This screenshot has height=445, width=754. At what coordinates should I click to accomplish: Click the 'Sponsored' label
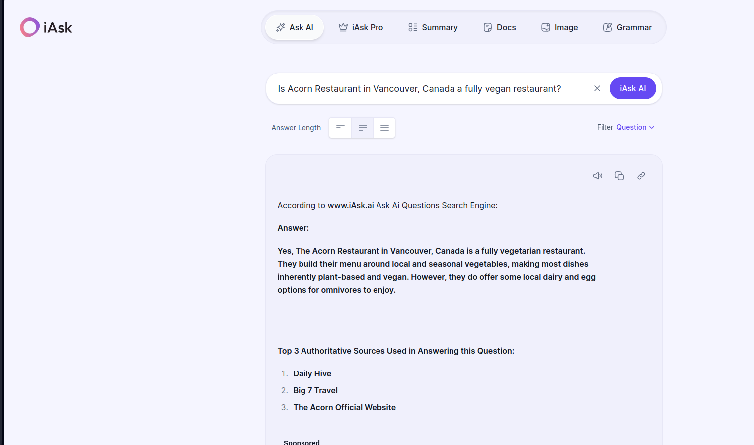[302, 442]
